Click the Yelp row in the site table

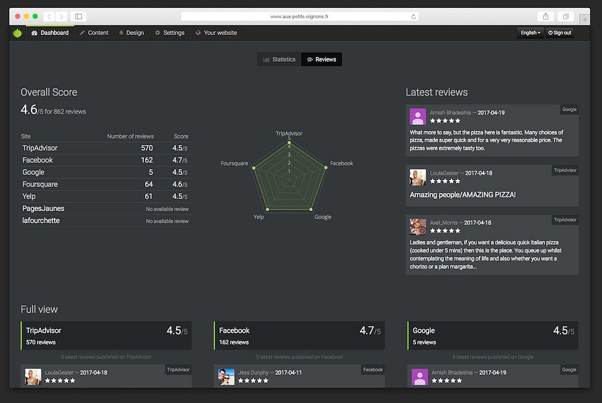click(106, 197)
